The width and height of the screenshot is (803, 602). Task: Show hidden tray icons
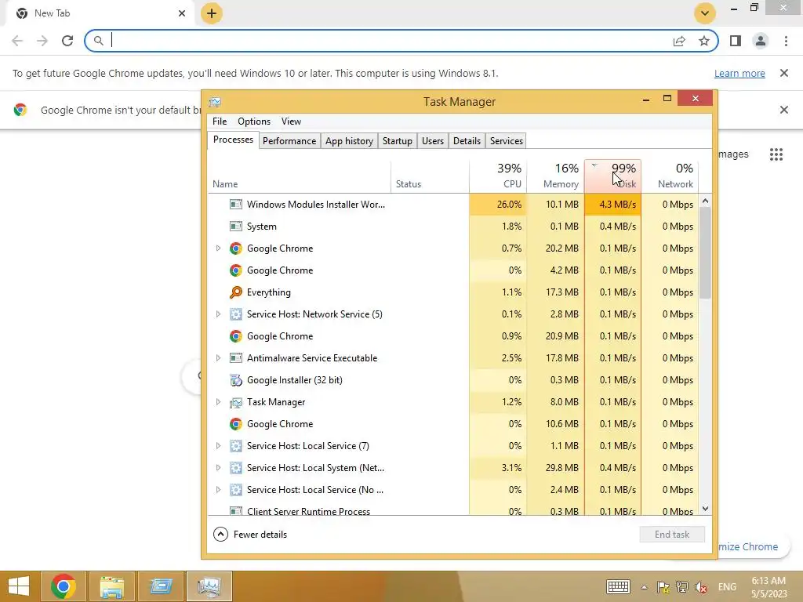click(x=645, y=587)
